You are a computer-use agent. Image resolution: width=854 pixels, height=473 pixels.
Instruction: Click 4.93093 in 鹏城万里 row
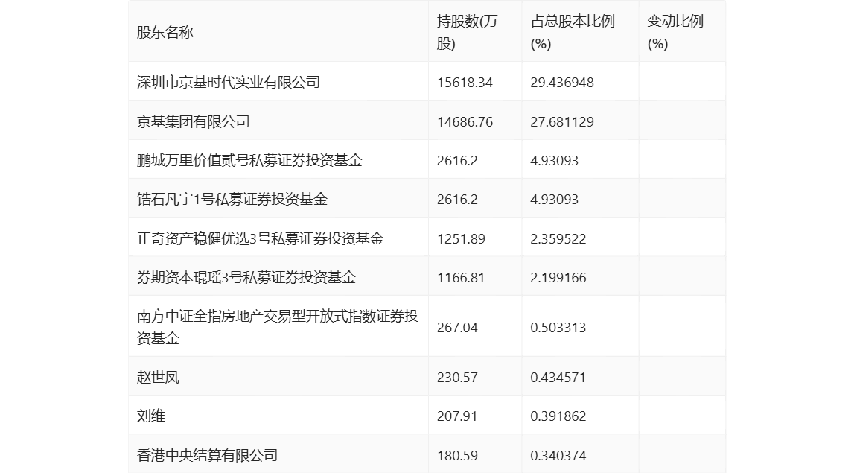coord(555,160)
